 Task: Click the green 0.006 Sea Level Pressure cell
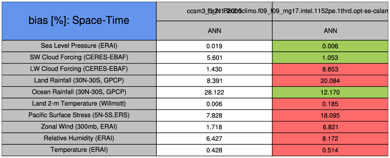(x=330, y=46)
